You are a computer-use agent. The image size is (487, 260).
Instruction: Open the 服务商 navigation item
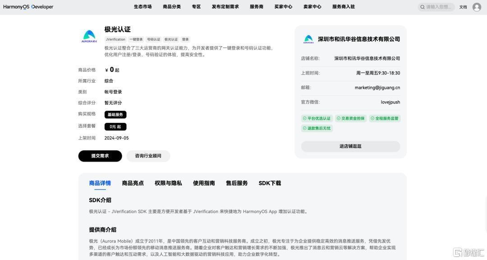tap(257, 6)
